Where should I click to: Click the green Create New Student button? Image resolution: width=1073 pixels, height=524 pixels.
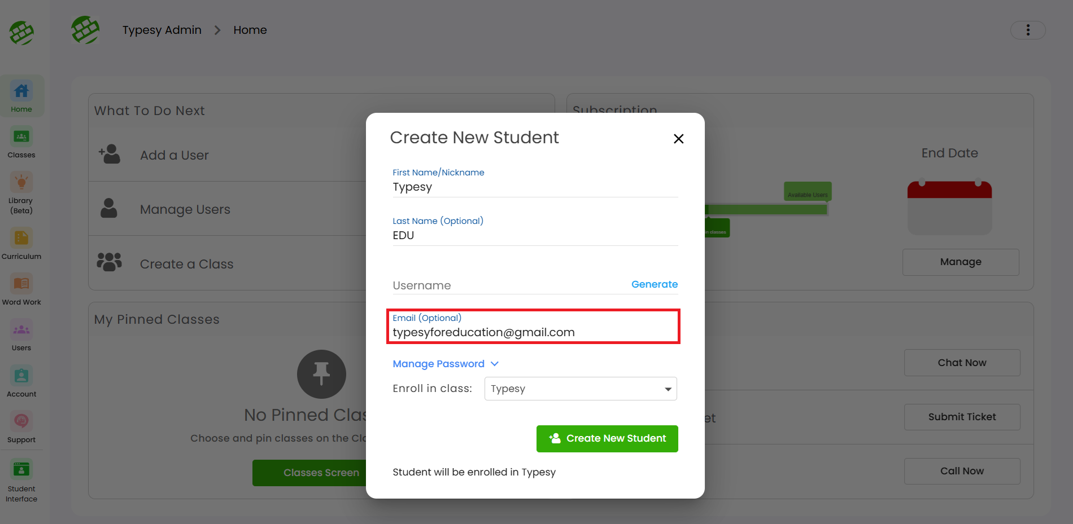coord(607,438)
